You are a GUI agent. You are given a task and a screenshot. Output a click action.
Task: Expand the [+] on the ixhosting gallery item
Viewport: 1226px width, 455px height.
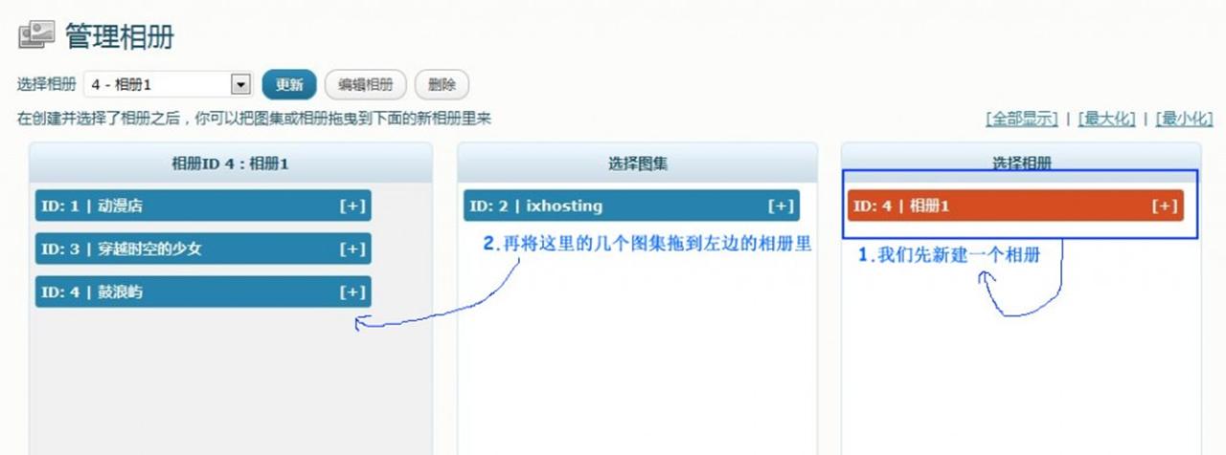point(781,206)
